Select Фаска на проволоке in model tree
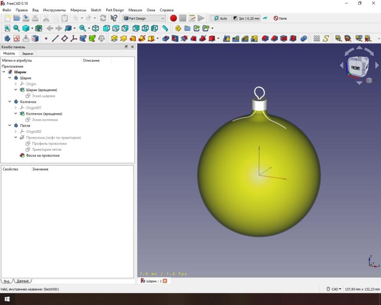The height and width of the screenshot is (305, 381). [42, 156]
